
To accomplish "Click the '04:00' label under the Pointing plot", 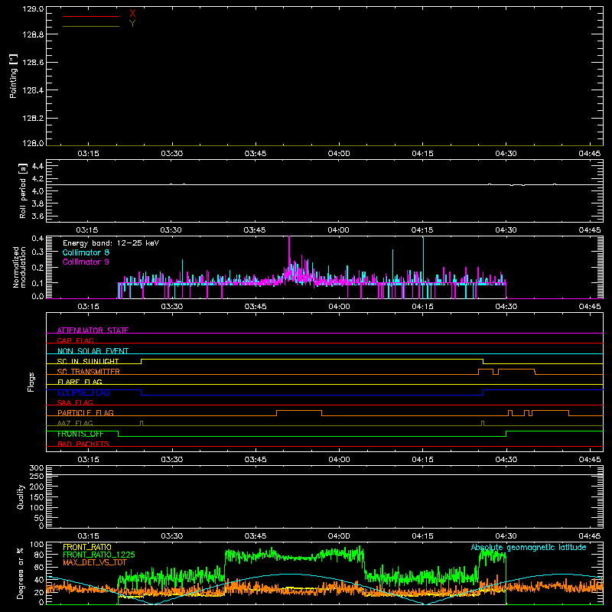I will pos(339,154).
